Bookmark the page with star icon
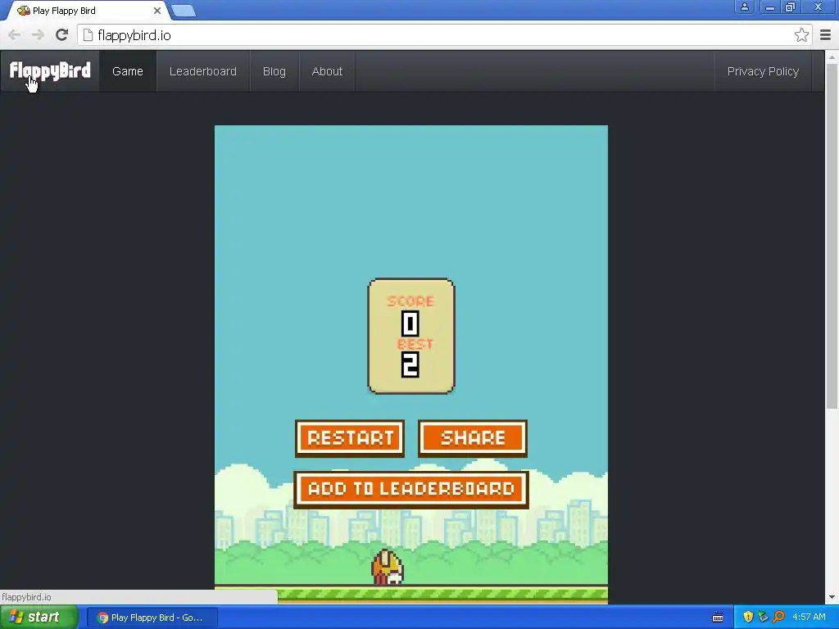839x629 pixels. pos(801,35)
